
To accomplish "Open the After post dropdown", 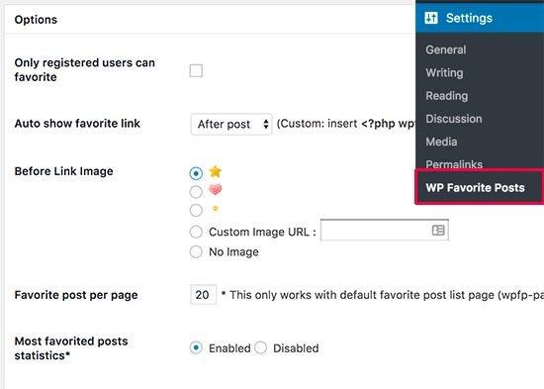I will 231,124.
